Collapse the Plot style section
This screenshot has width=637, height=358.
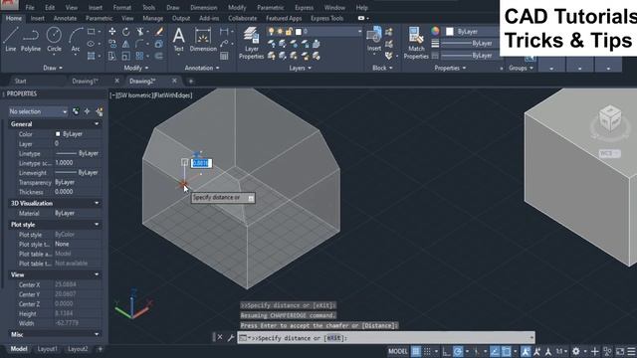coord(97,224)
